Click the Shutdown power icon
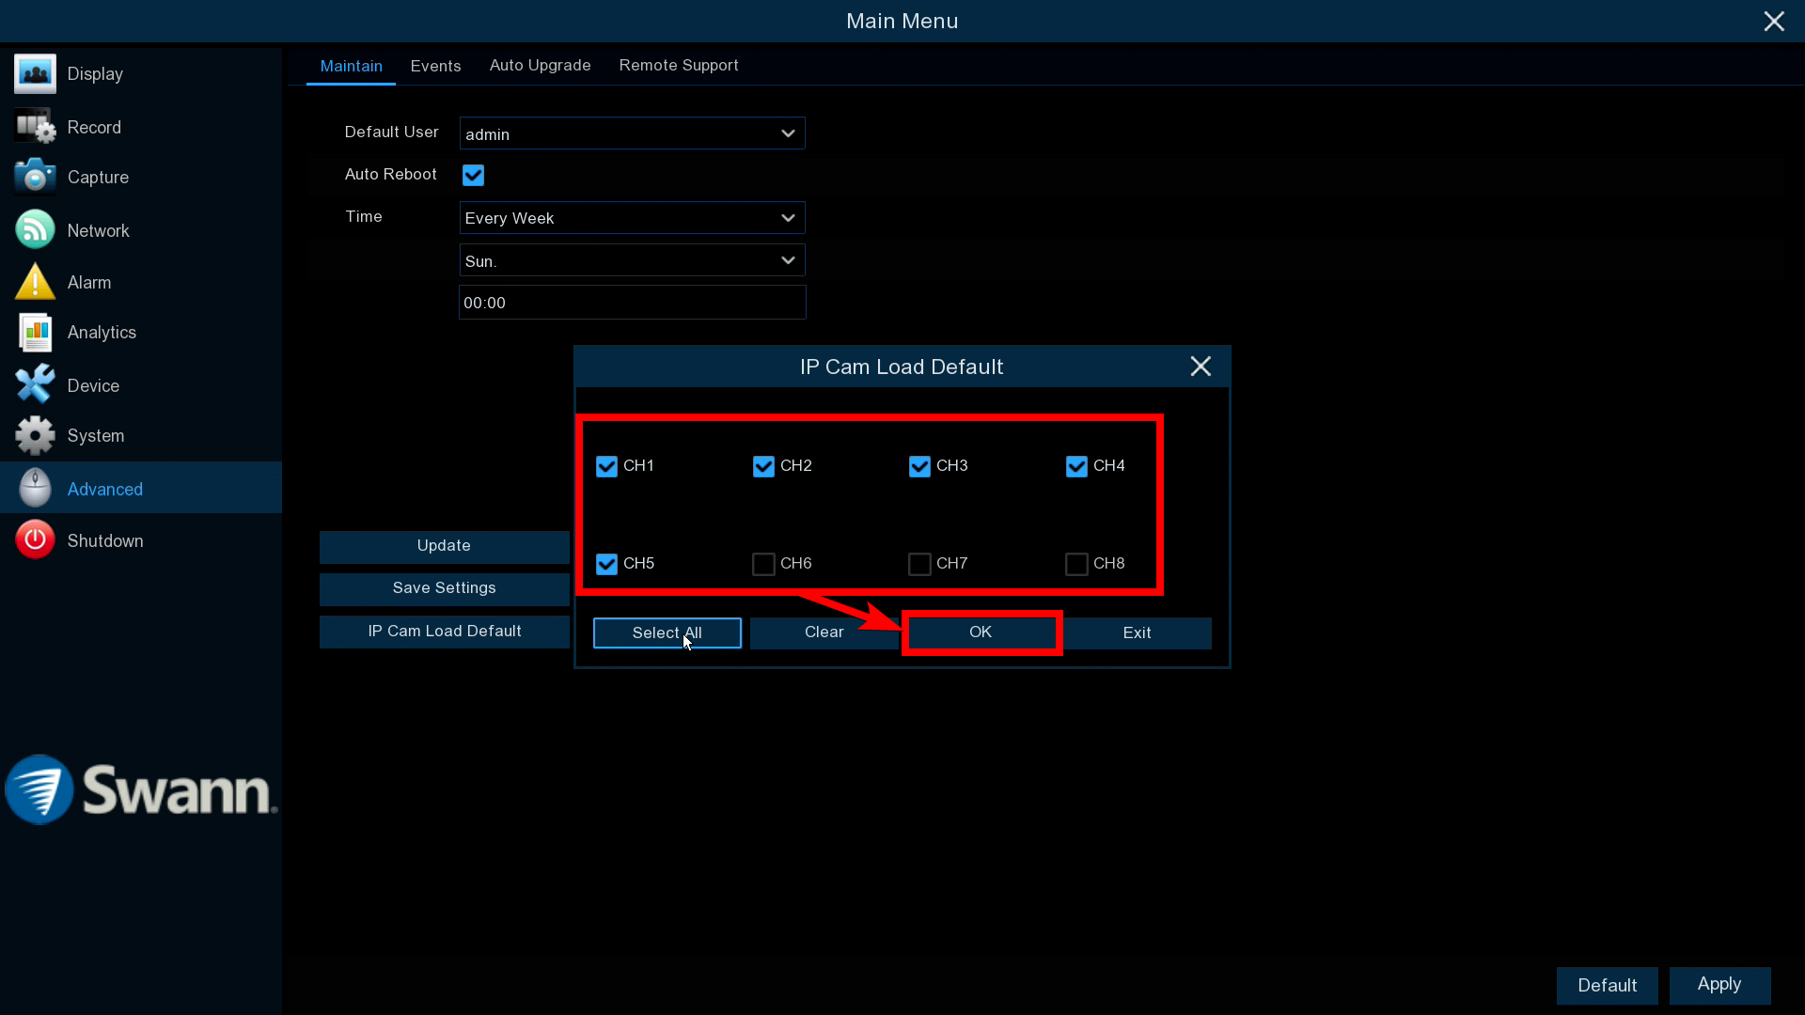 (x=35, y=540)
